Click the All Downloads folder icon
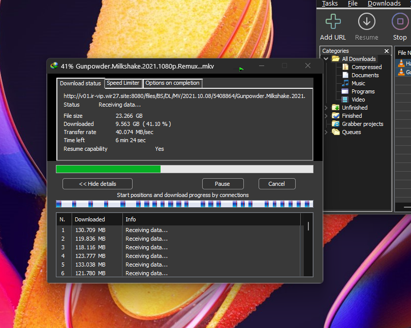411x328 pixels. pos(335,59)
